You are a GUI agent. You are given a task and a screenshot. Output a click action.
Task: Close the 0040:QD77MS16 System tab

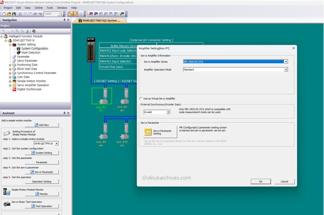coord(124,21)
